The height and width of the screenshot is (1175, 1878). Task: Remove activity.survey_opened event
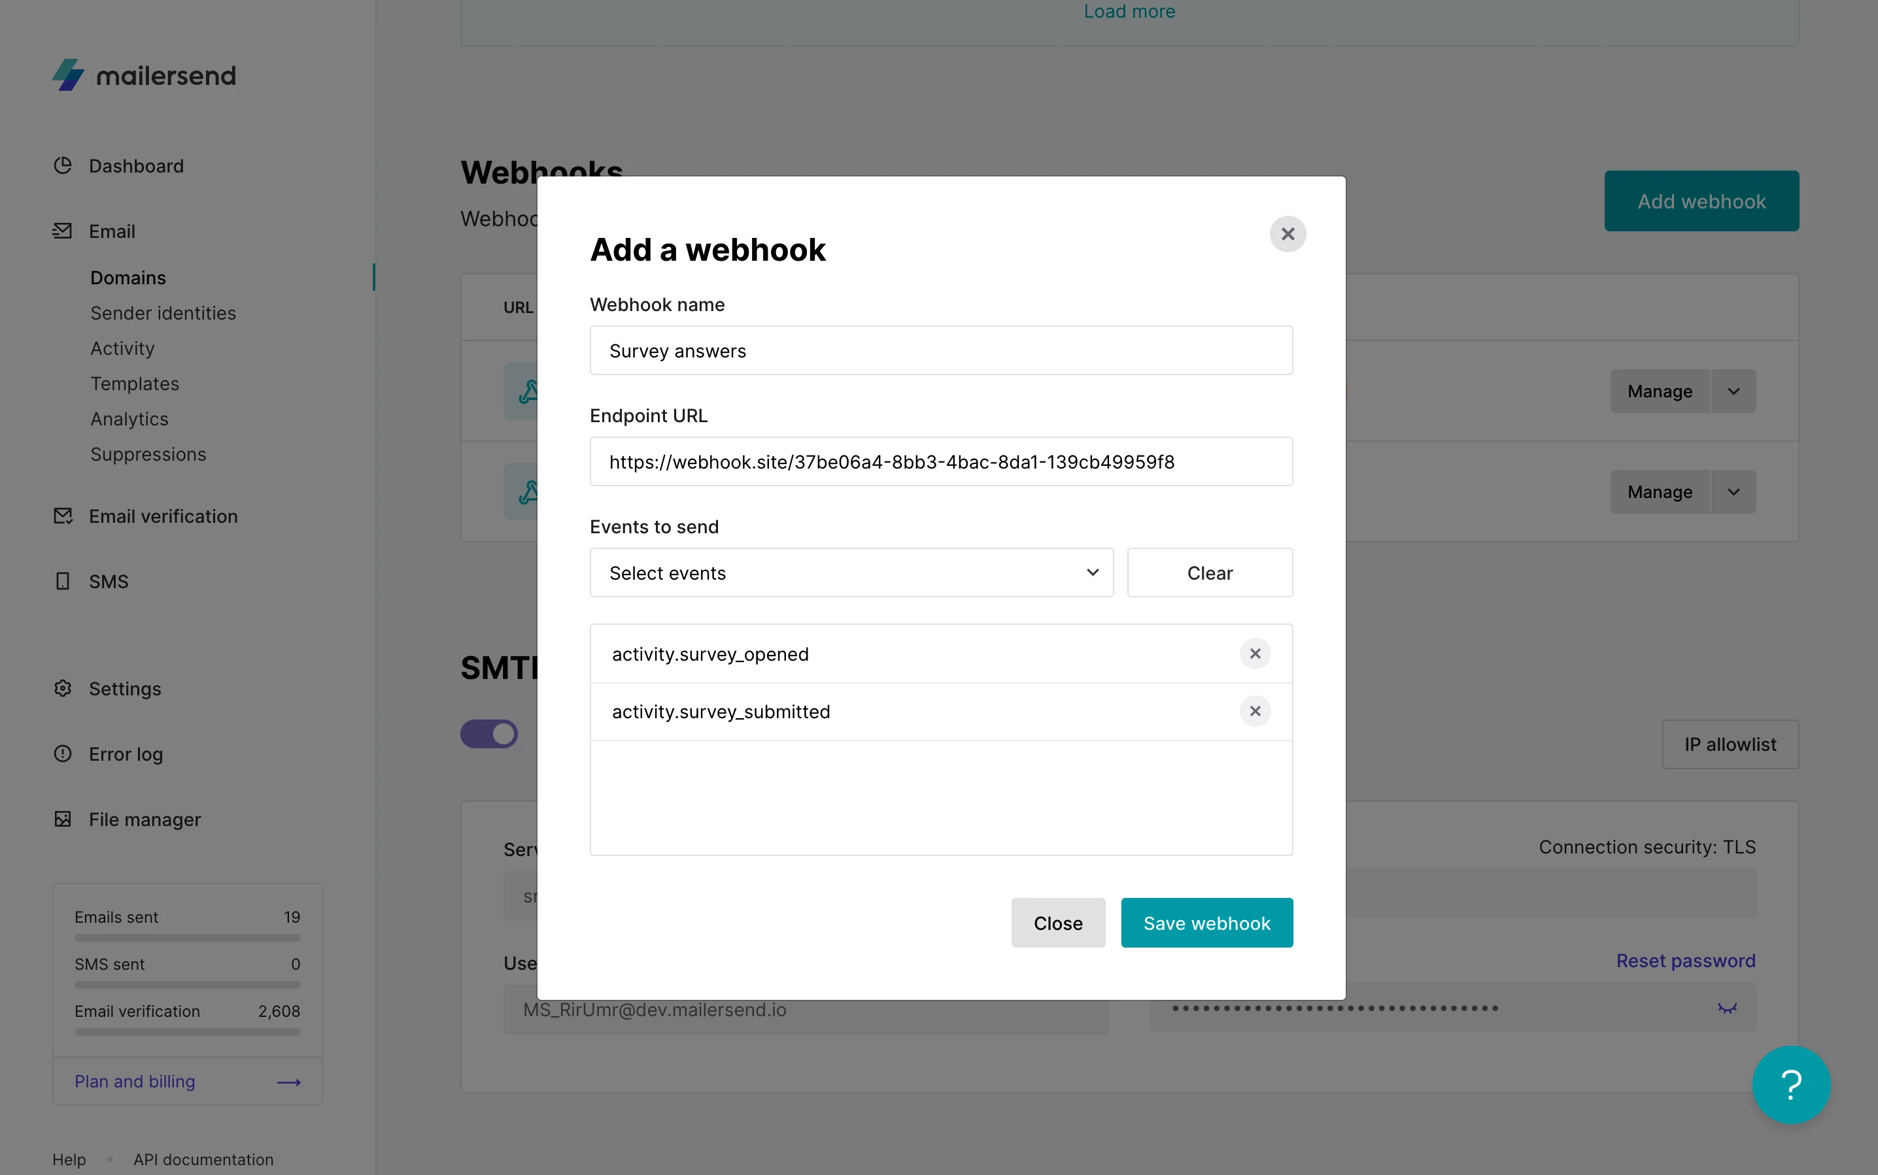click(1255, 654)
